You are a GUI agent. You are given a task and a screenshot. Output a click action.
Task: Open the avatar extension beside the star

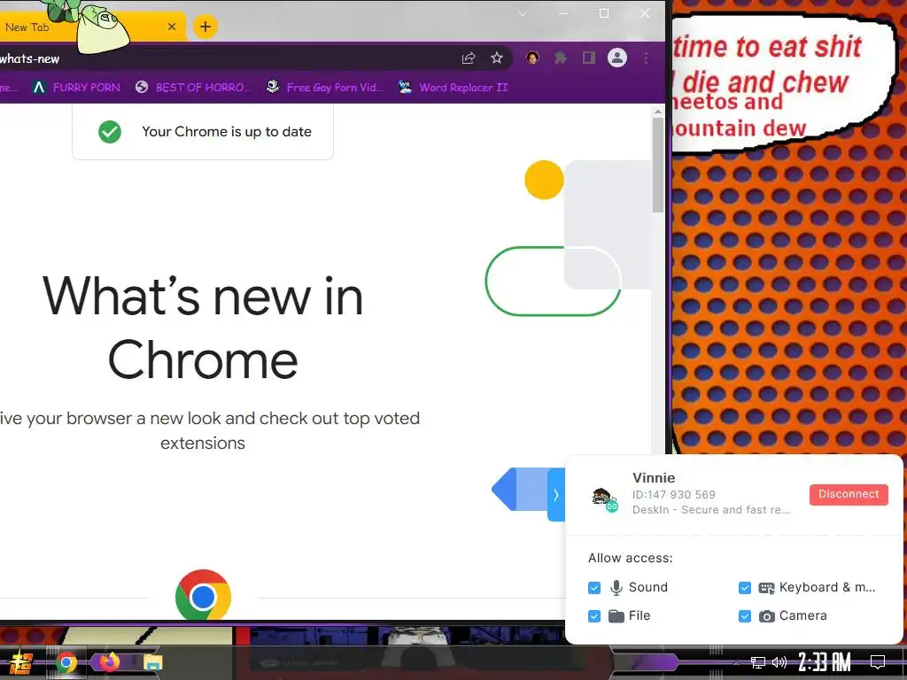pyautogui.click(x=532, y=58)
